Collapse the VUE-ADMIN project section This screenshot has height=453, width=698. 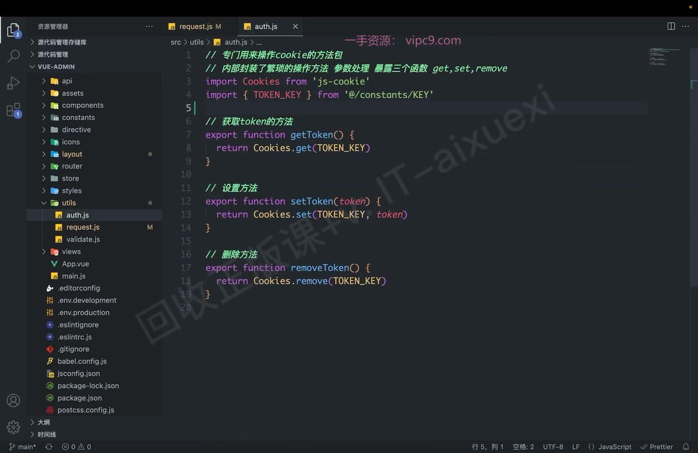(x=94, y=67)
